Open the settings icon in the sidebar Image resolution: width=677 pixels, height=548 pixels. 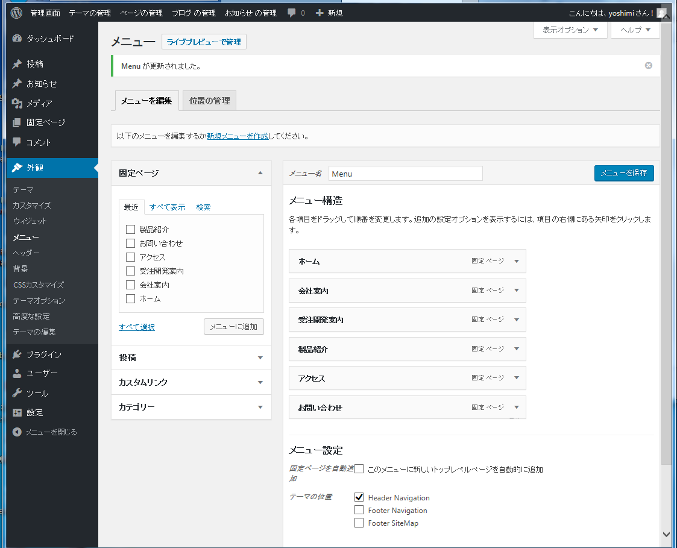click(x=17, y=412)
